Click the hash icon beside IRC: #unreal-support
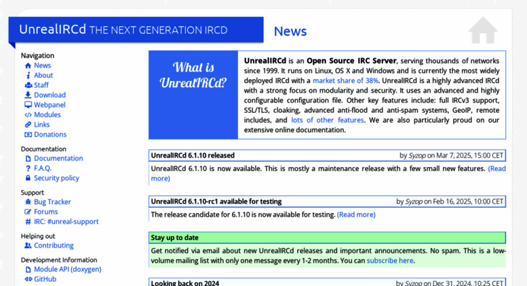Image resolution: width=527 pixels, height=286 pixels. point(28,222)
